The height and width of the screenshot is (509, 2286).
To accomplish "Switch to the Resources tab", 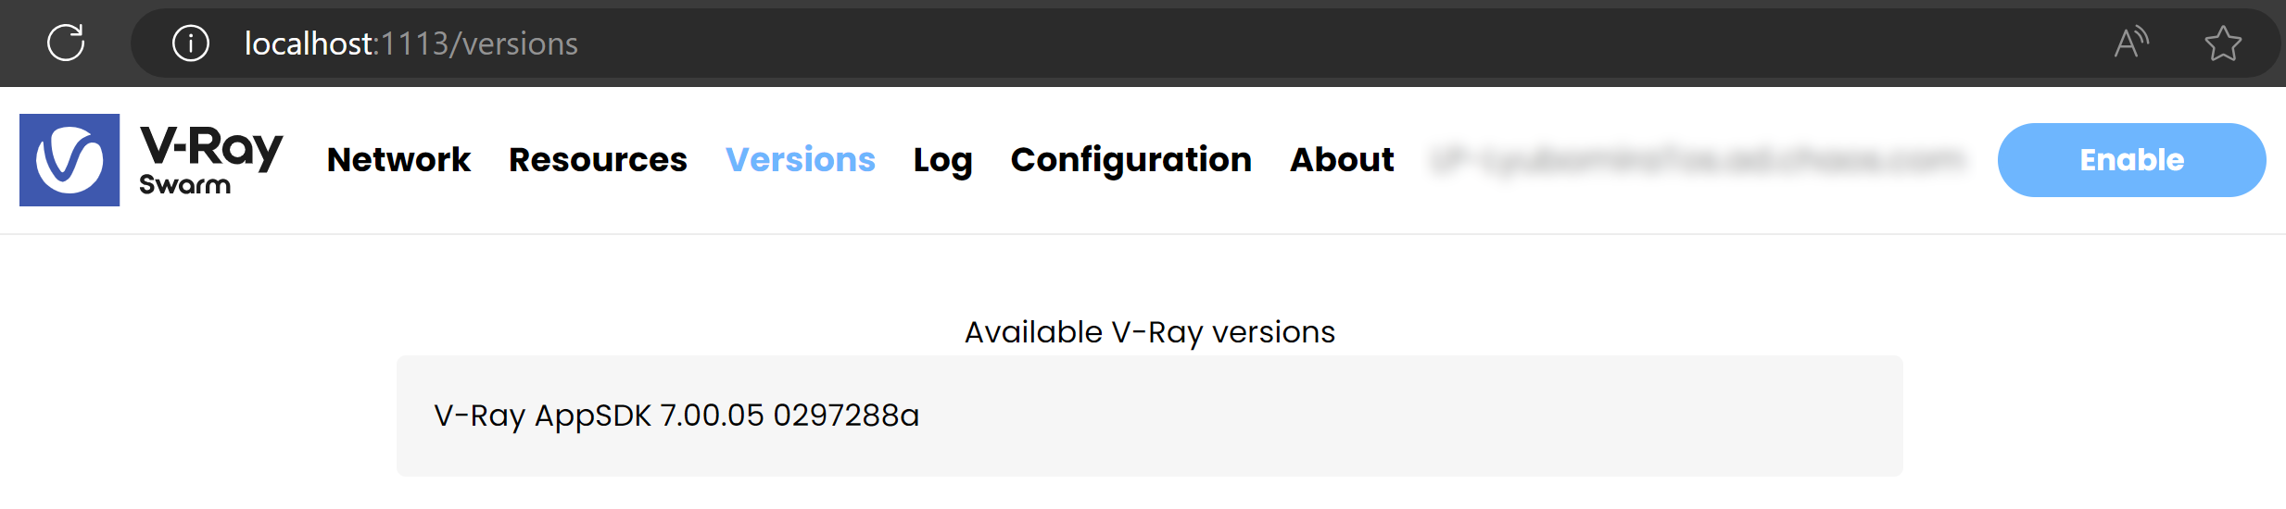I will (x=598, y=160).
